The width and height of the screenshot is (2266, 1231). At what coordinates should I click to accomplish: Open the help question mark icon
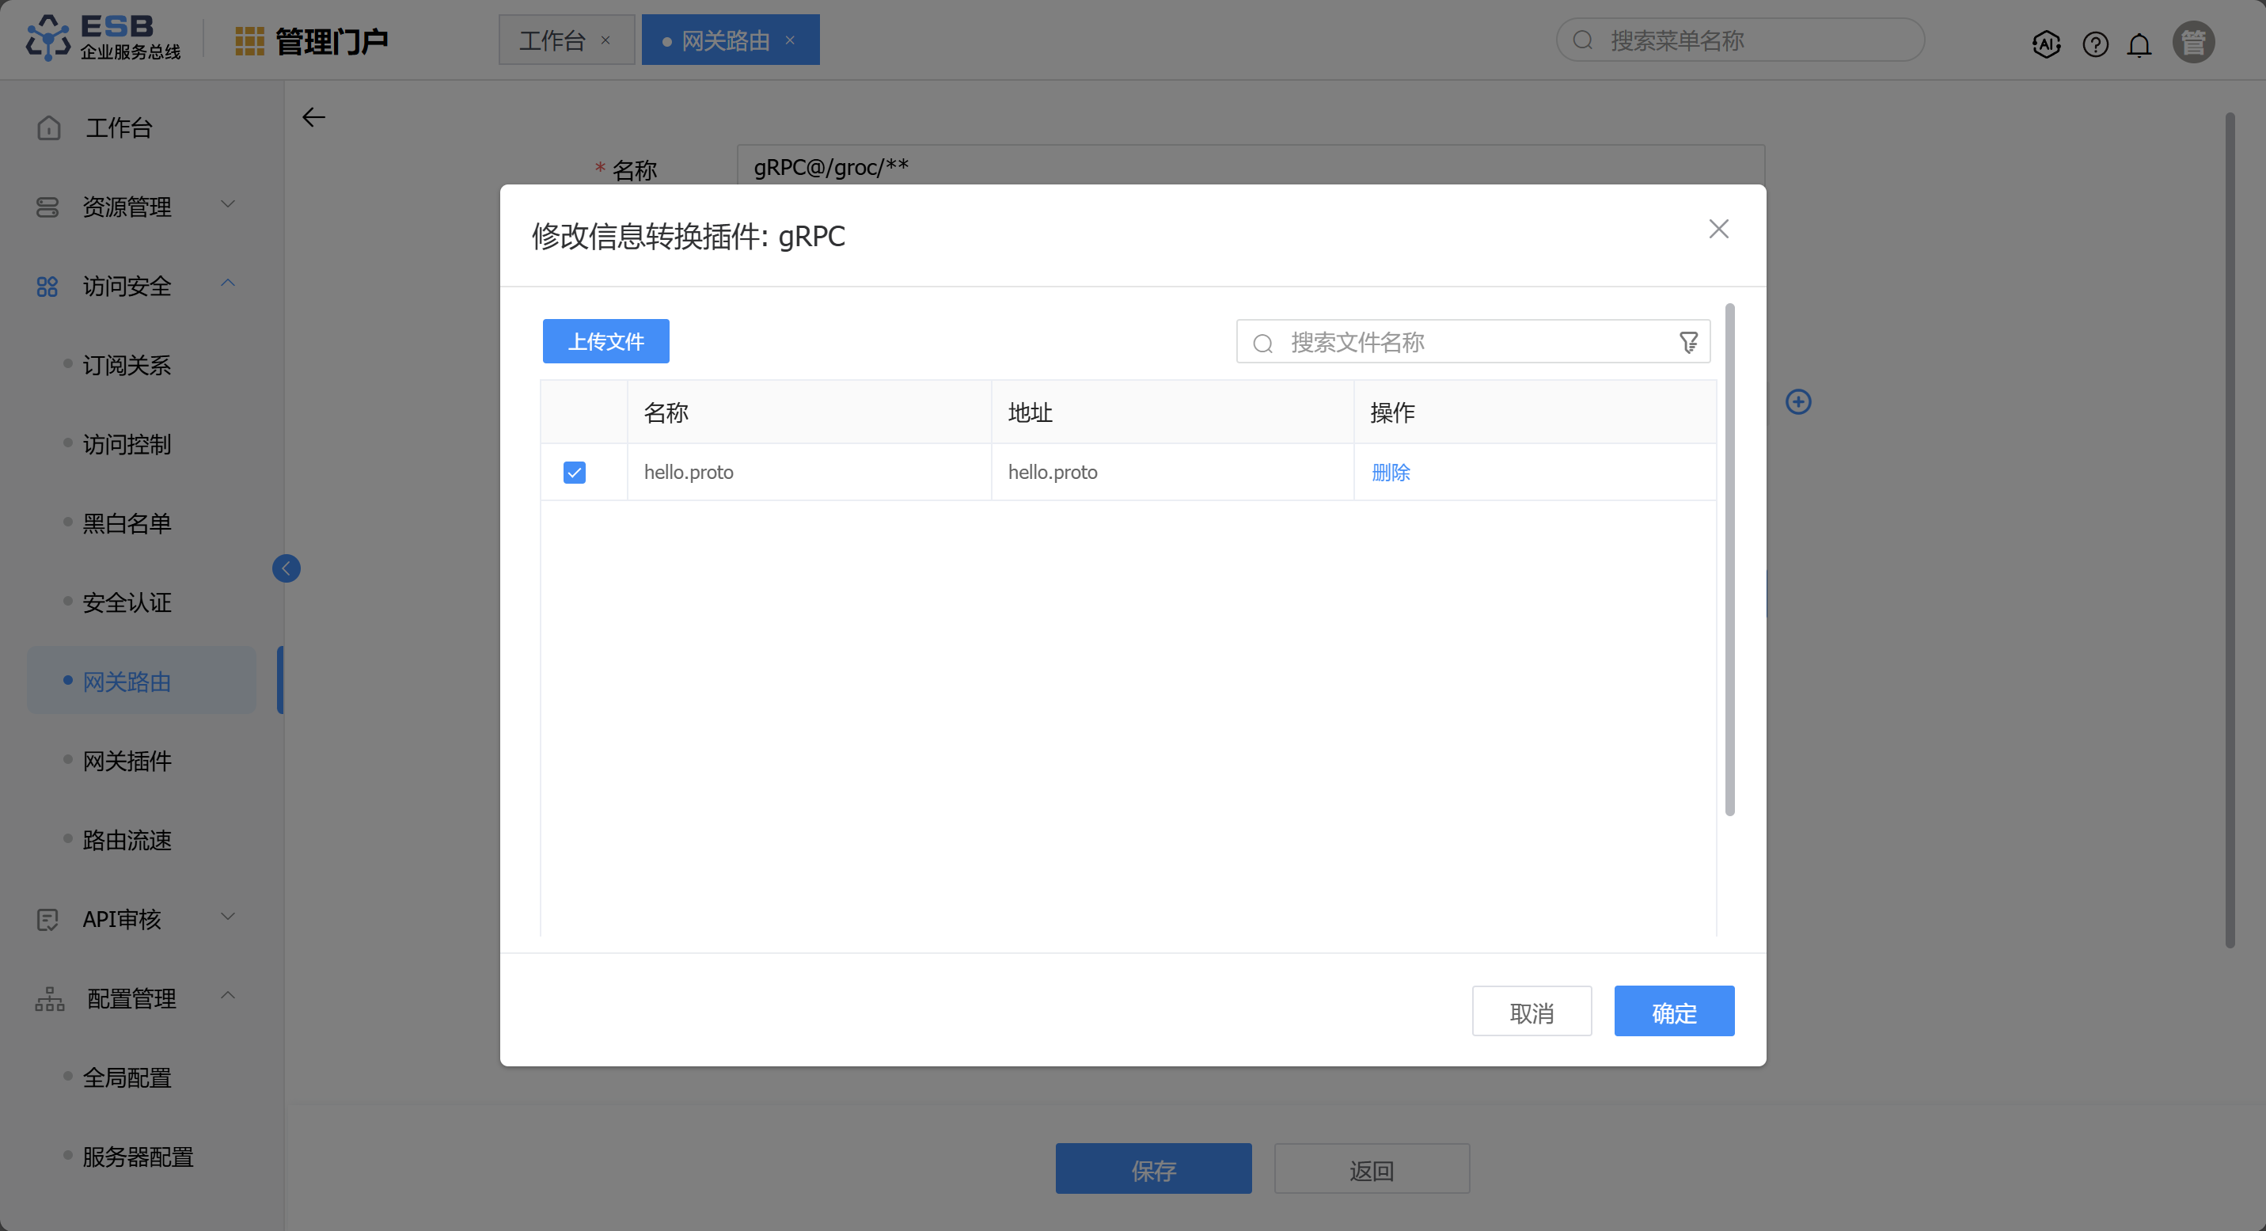click(x=2095, y=43)
